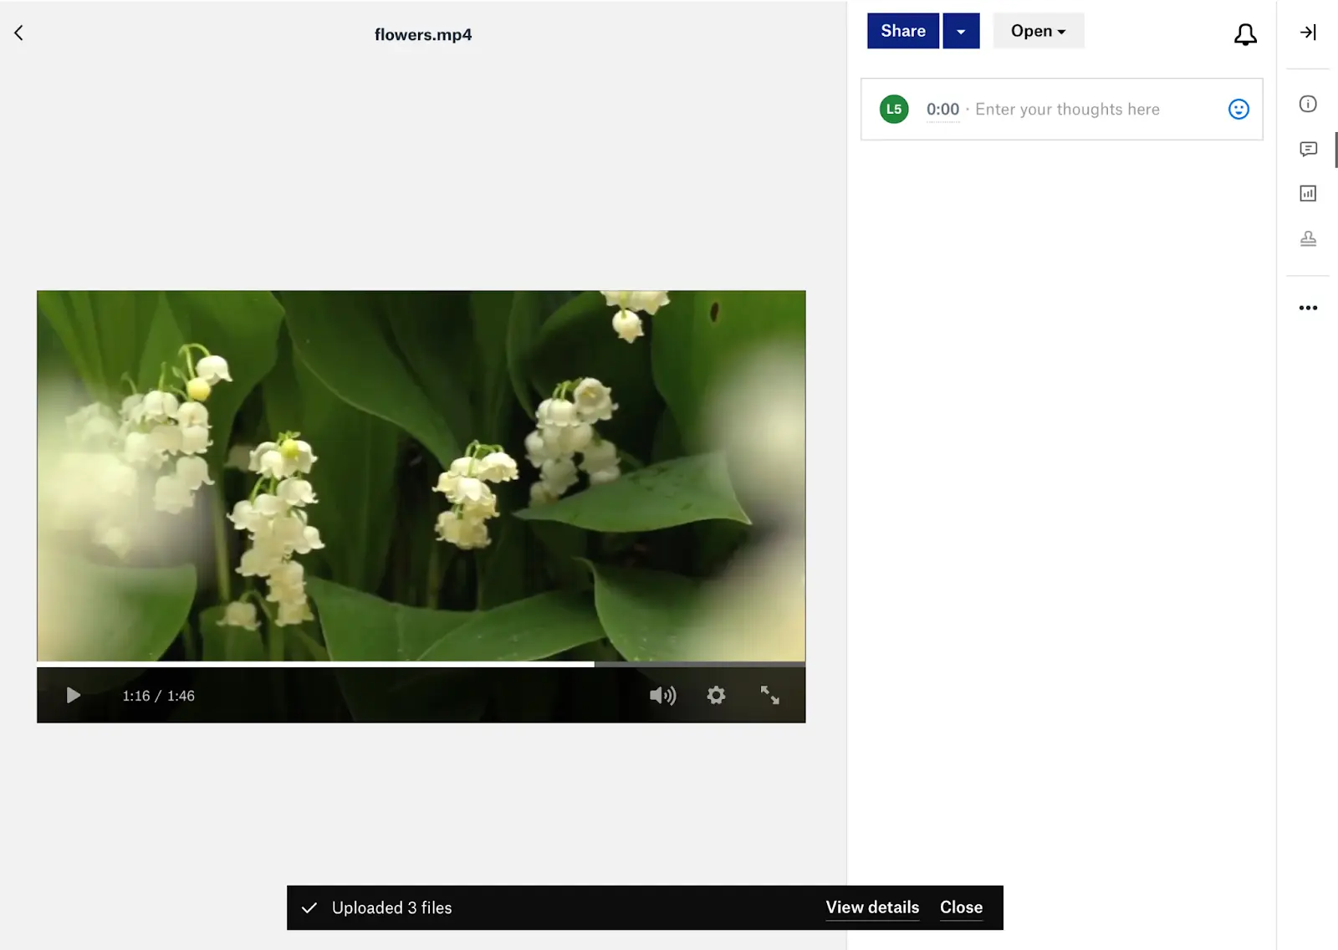Image resolution: width=1338 pixels, height=950 pixels.
Task: Open the file info panel
Action: [1309, 104]
